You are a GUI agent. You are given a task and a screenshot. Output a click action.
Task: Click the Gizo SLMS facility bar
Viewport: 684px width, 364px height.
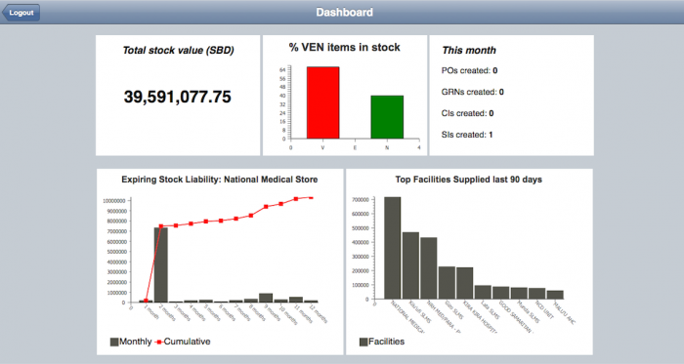[447, 283]
